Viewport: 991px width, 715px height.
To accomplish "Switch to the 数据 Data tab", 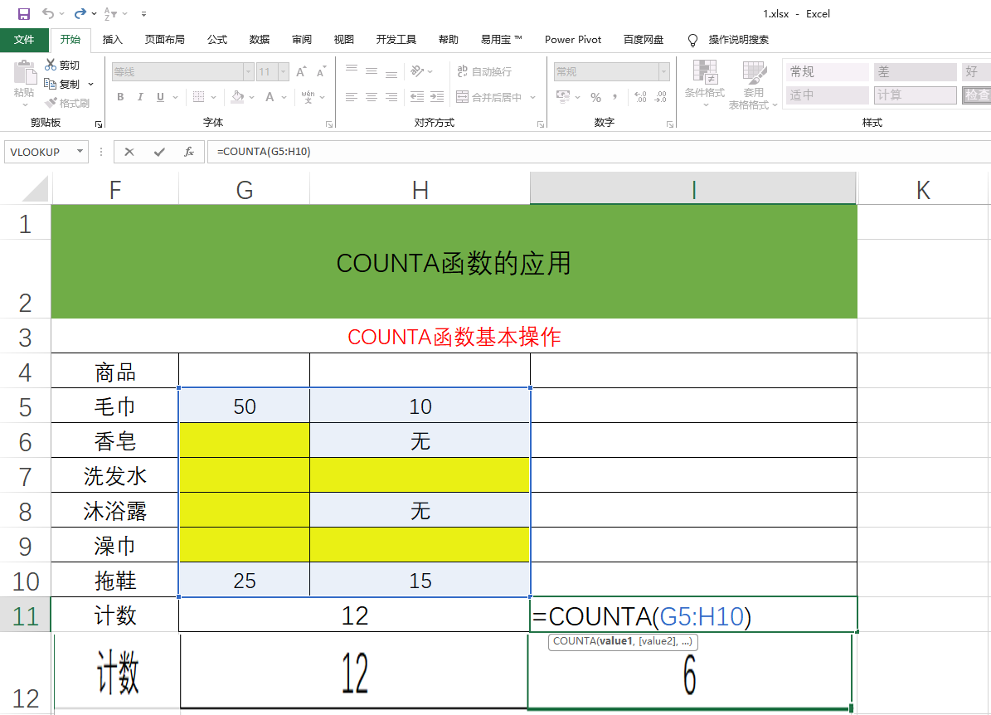I will click(259, 39).
